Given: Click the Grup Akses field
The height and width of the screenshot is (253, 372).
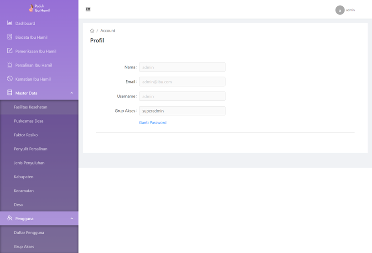Looking at the screenshot, I should pyautogui.click(x=182, y=111).
